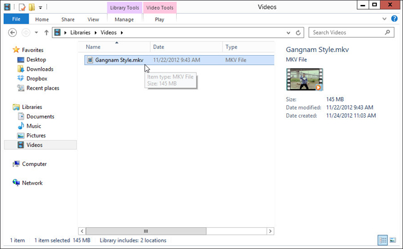Switch to Details view icon in status bar
The width and height of the screenshot is (403, 249).
[x=383, y=240]
